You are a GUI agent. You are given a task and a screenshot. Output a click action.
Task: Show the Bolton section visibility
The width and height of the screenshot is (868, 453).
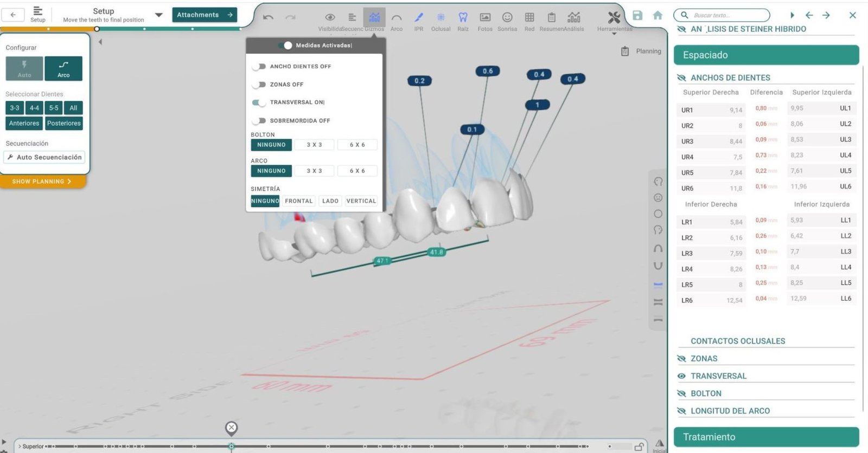click(681, 393)
